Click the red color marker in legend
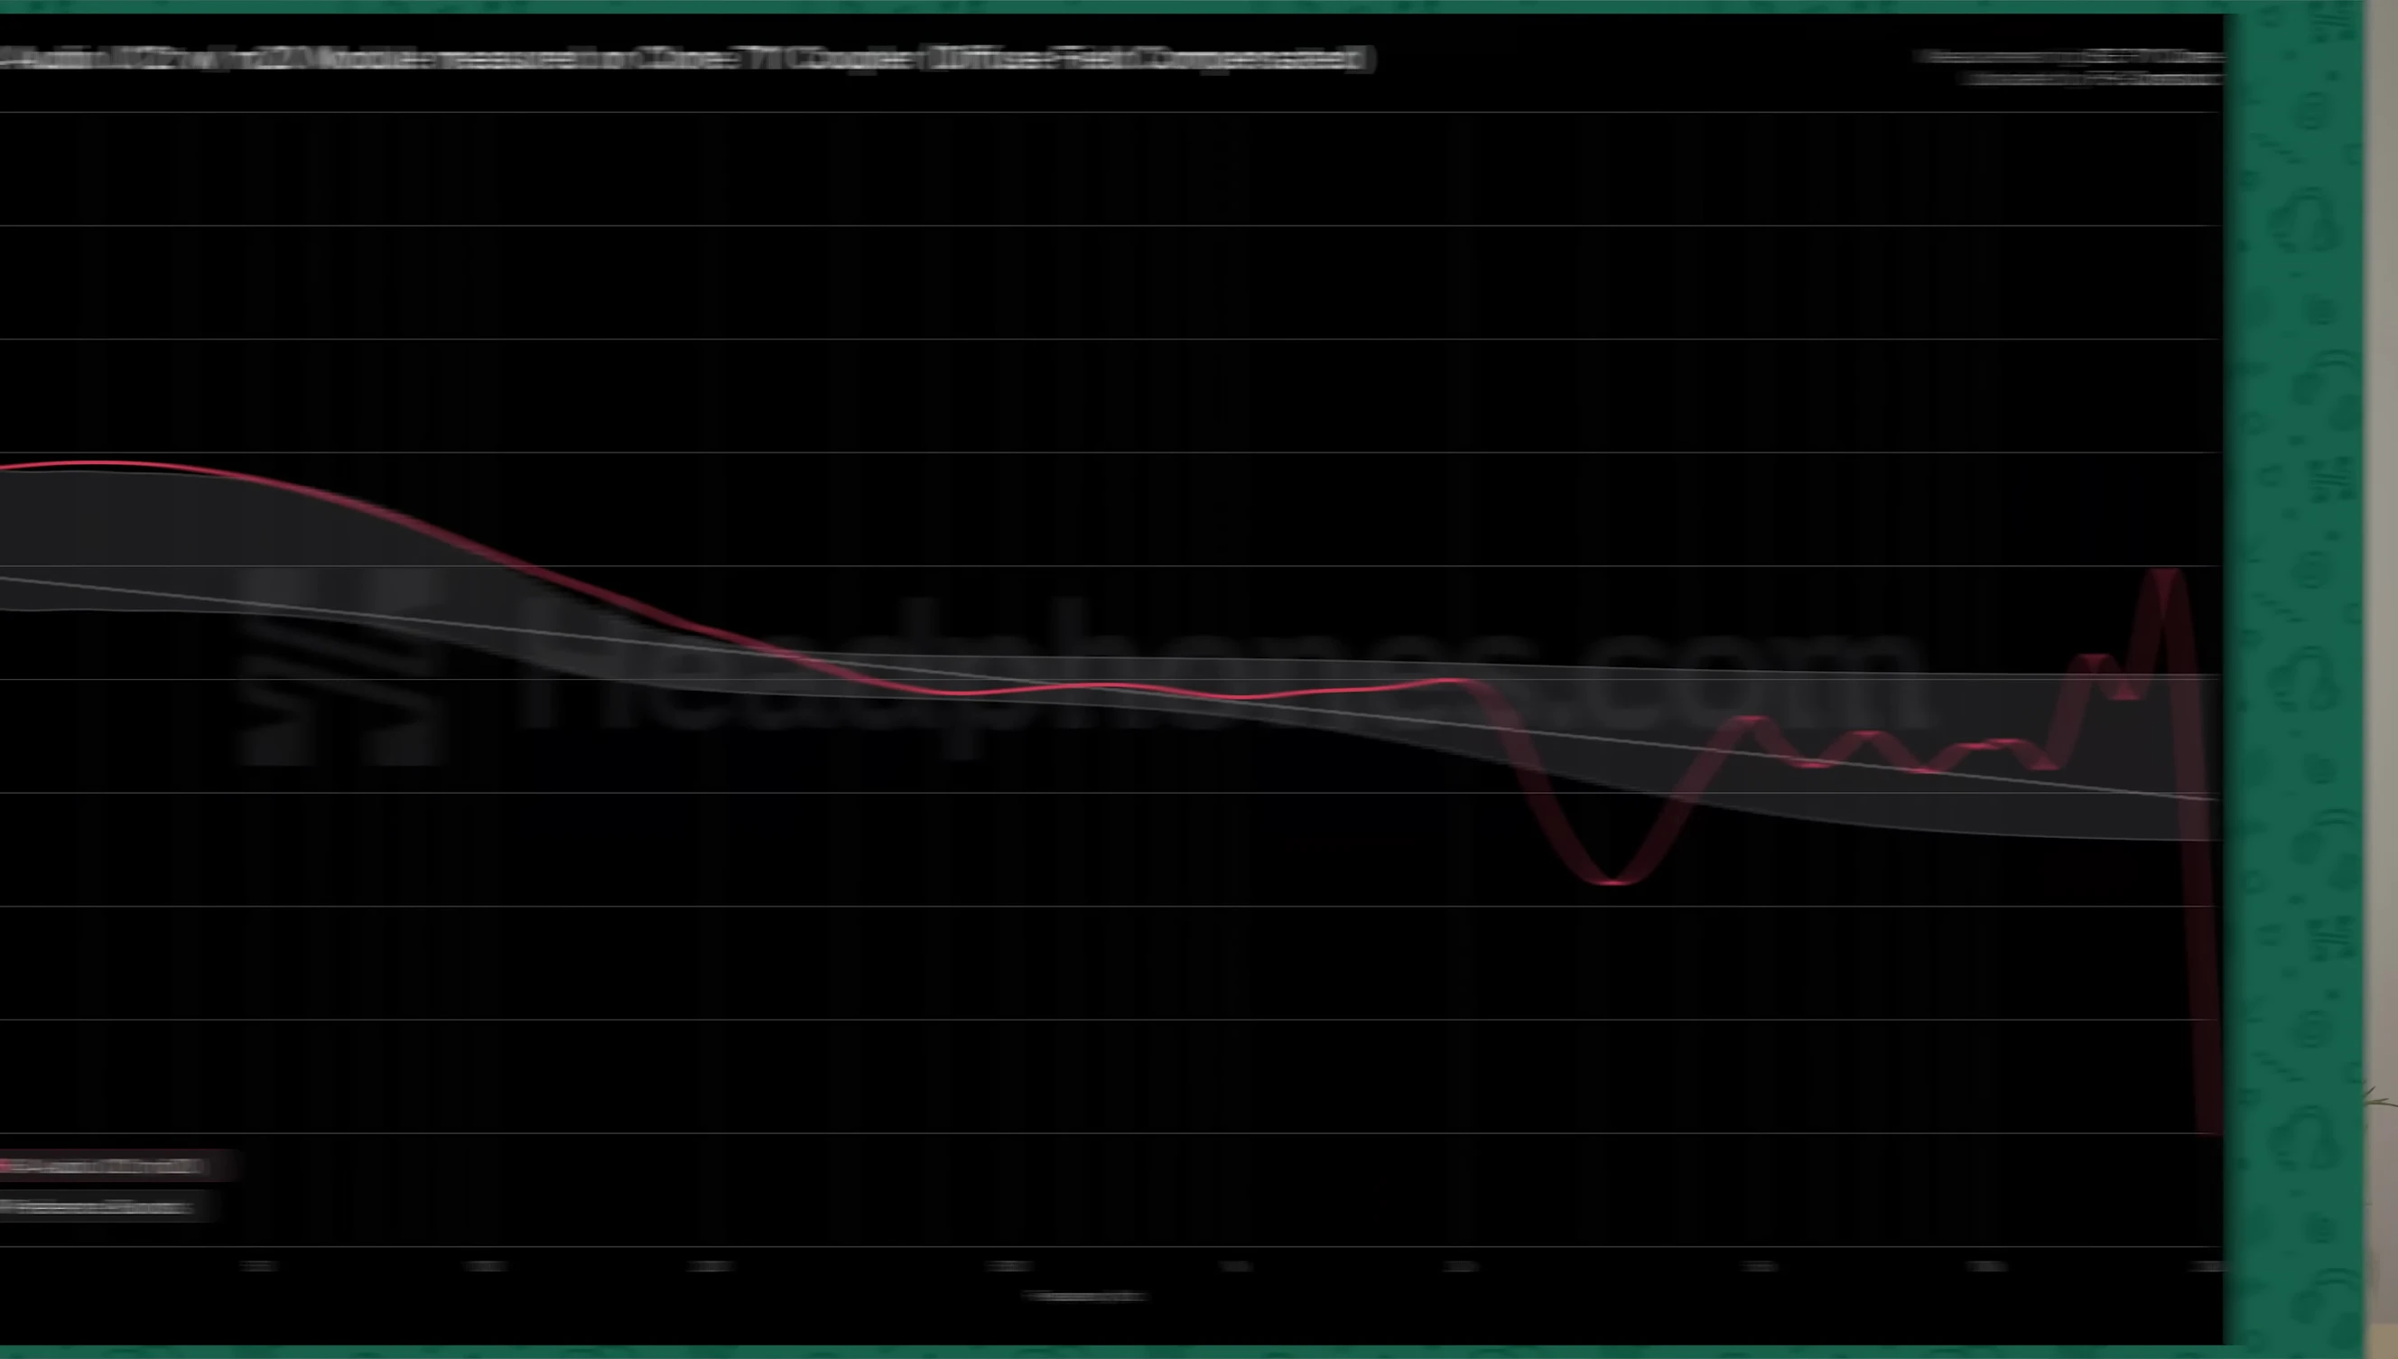 (x=5, y=1167)
